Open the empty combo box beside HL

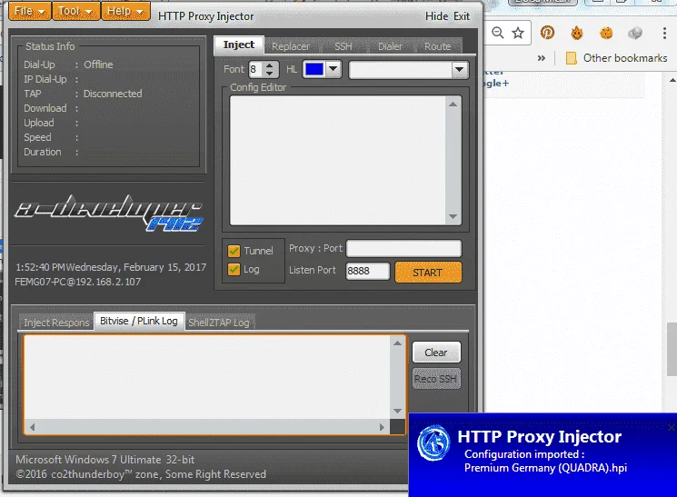(x=408, y=70)
